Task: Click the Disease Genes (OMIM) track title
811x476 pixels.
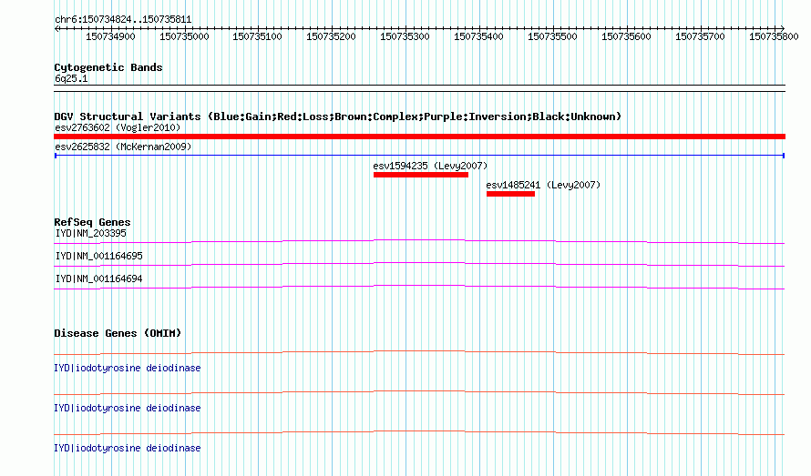Action: [x=118, y=333]
